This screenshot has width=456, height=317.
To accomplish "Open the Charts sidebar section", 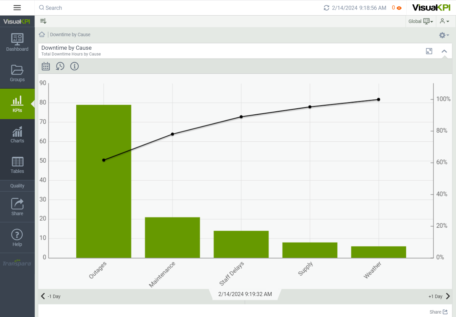I will [17, 135].
